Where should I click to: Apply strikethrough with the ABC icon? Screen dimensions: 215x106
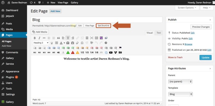(x=44, y=38)
